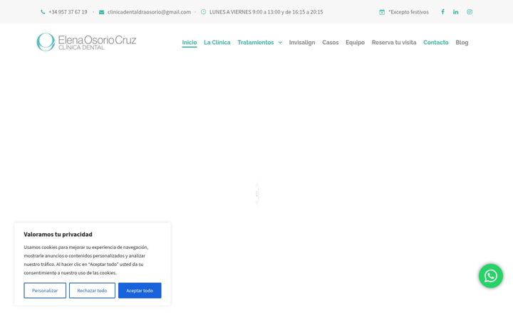This screenshot has height=320, width=513.
Task: Click Aceptar todo cookies button
Action: (x=140, y=291)
